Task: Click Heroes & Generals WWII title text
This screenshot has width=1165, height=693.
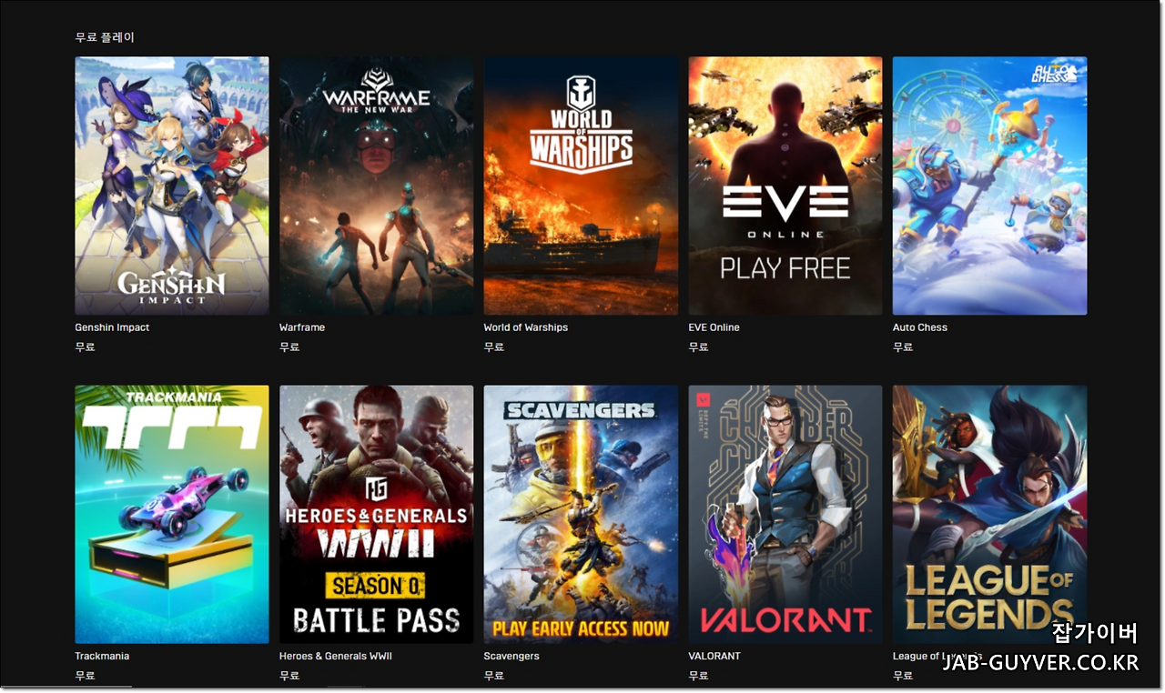Action: tap(336, 656)
